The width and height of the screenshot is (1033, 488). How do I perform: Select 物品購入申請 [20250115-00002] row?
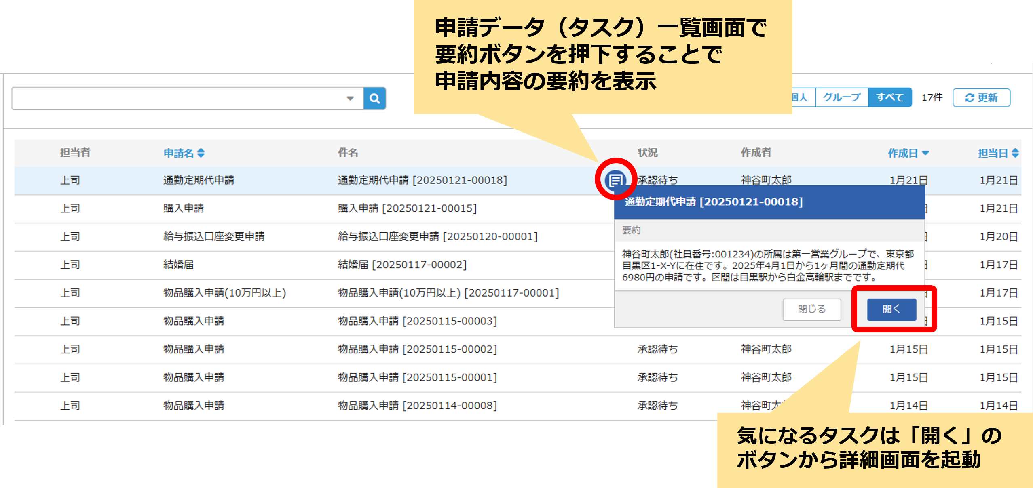(518, 349)
